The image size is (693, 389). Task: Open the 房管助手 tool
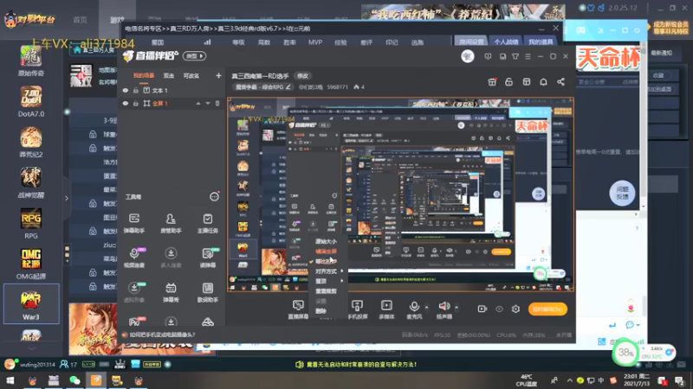point(171,223)
